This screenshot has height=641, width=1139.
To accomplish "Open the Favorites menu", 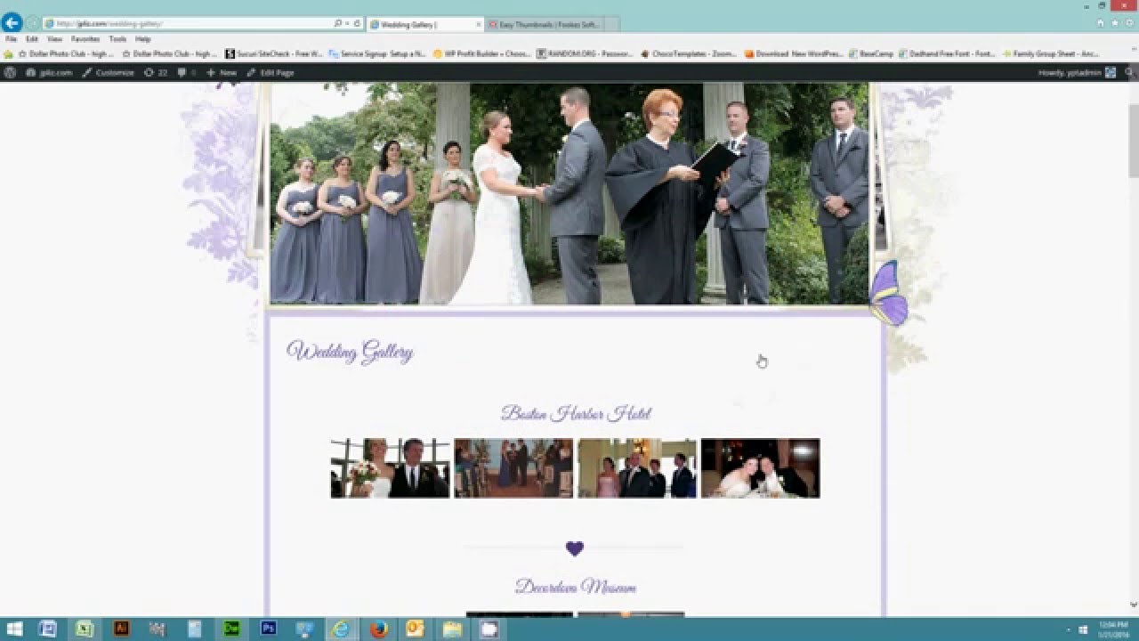I will point(85,39).
